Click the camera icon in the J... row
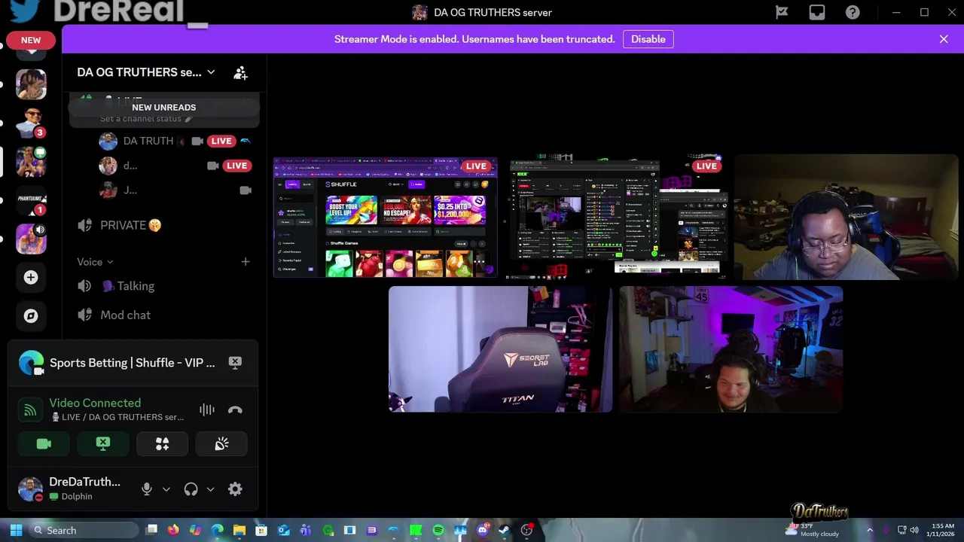Image resolution: width=964 pixels, height=542 pixels. (246, 190)
